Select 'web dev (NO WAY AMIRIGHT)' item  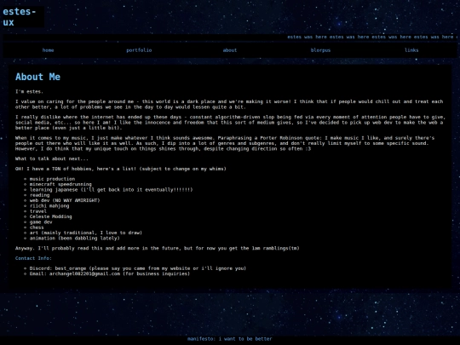coord(65,200)
